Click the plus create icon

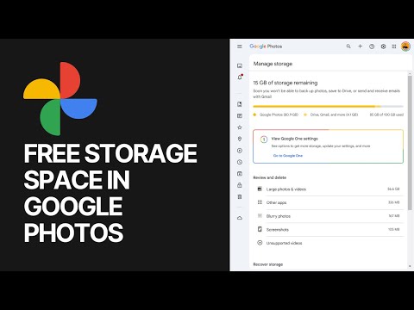tap(360, 46)
